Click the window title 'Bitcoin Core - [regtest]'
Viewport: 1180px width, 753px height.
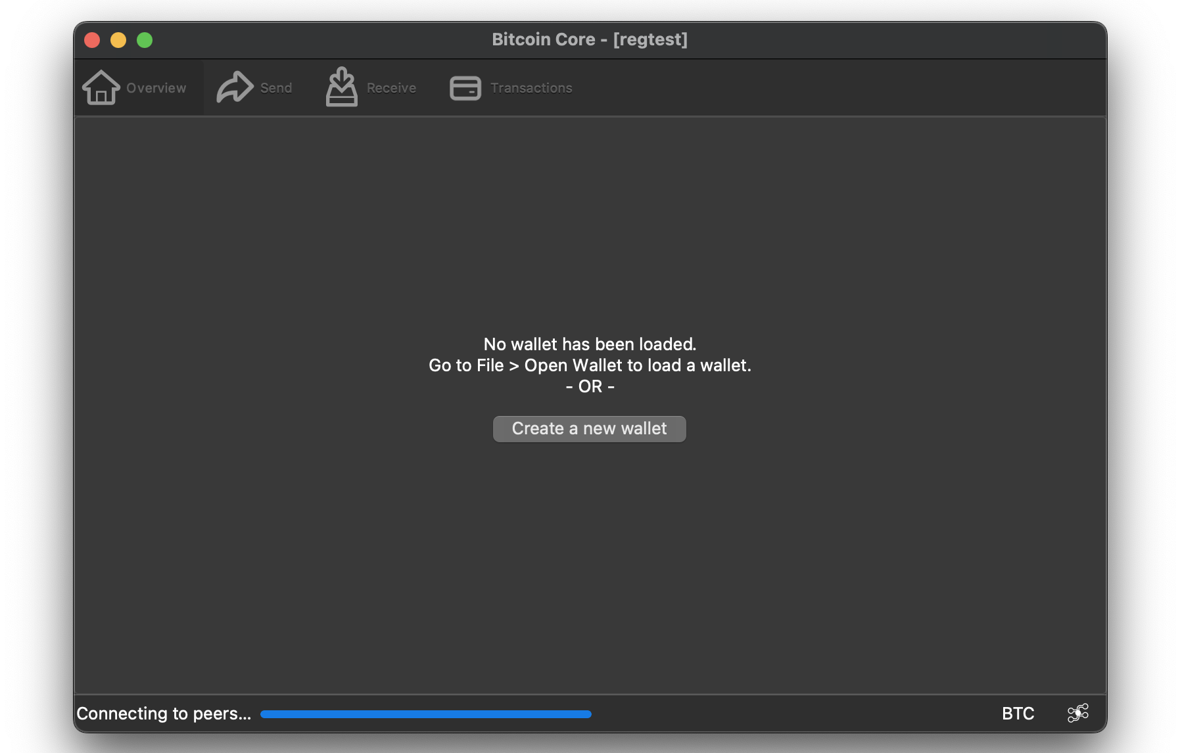[590, 39]
